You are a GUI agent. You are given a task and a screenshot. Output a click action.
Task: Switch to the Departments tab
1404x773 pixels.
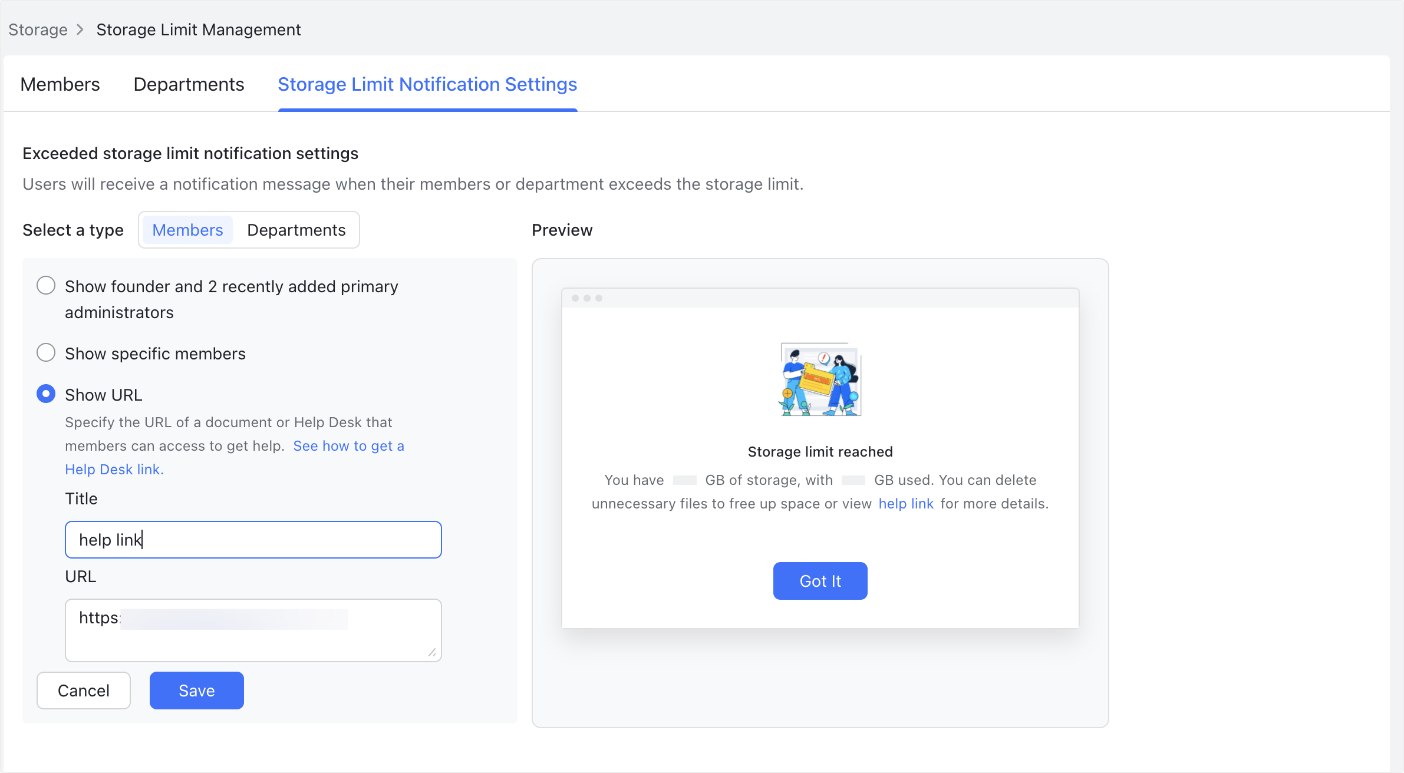pyautogui.click(x=189, y=84)
